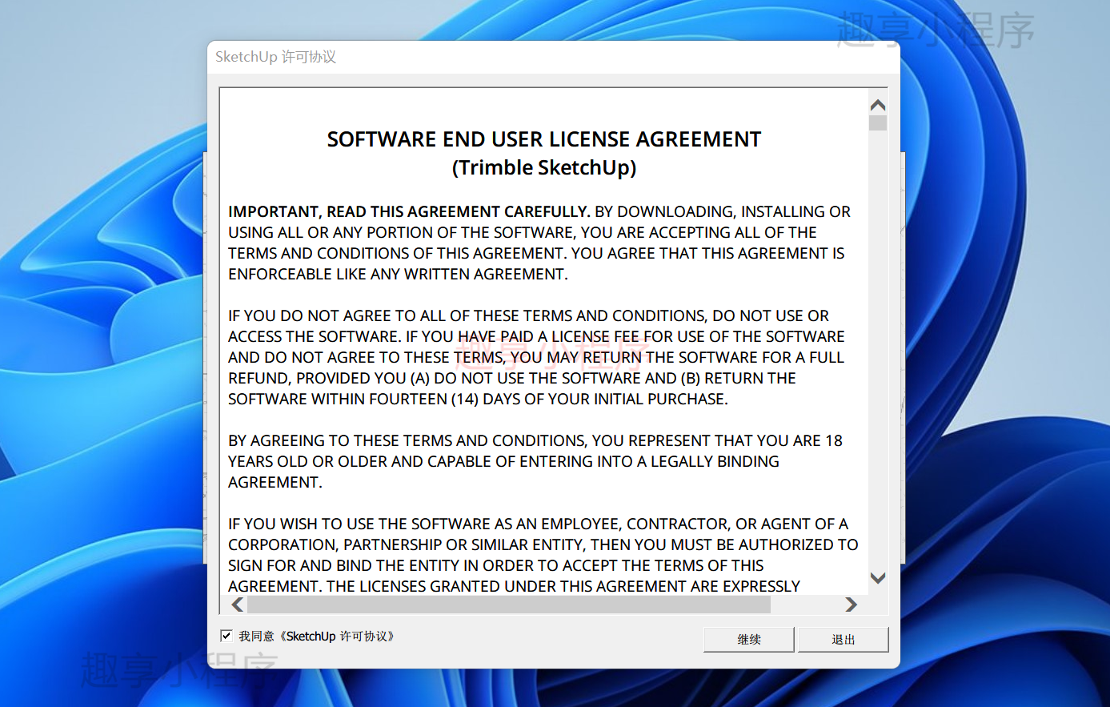This screenshot has height=707, width=1110.
Task: Uncheck the SketchUp license agreement checkbox
Action: click(x=226, y=636)
